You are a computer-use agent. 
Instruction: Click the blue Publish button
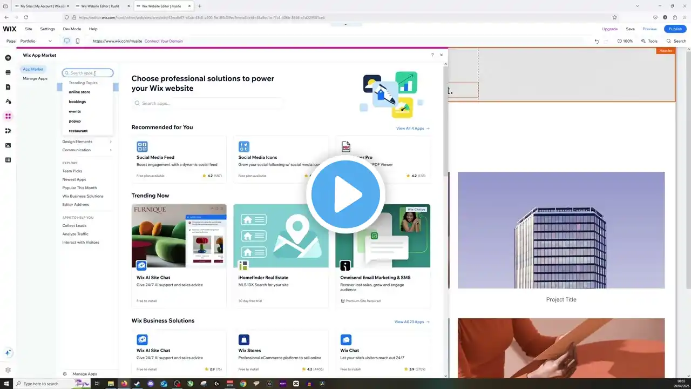tap(675, 29)
